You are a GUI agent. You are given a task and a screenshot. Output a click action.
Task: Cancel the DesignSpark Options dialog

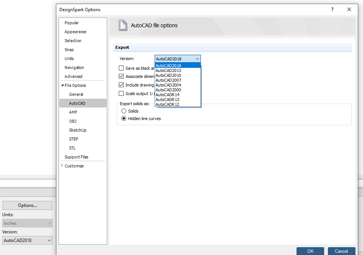pos(341,251)
